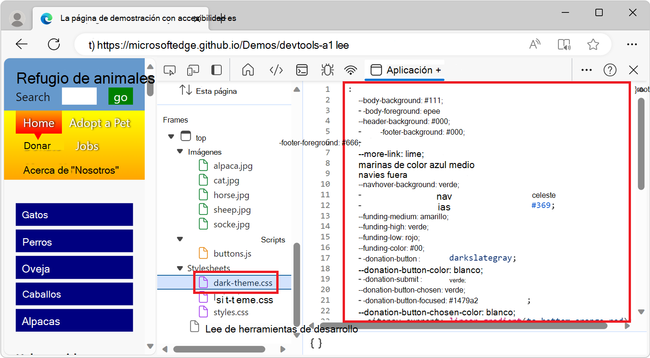Open the debugger bug icon in DevTools
The width and height of the screenshot is (650, 358).
(327, 70)
